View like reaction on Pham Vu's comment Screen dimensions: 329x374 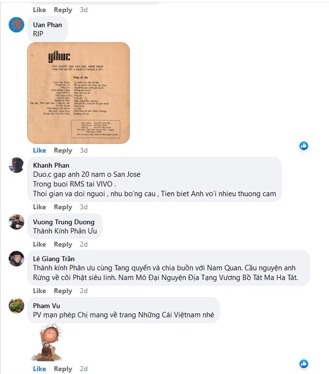tap(304, 364)
